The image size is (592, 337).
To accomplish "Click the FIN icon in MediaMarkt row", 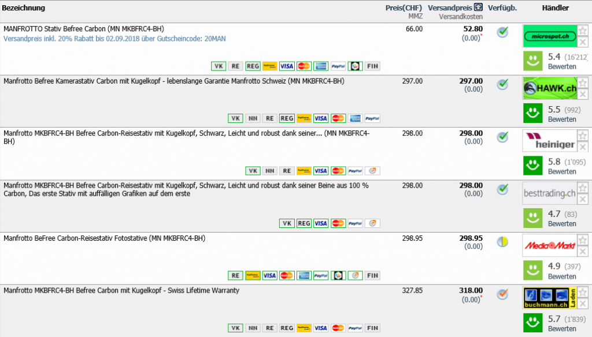I will point(372,276).
